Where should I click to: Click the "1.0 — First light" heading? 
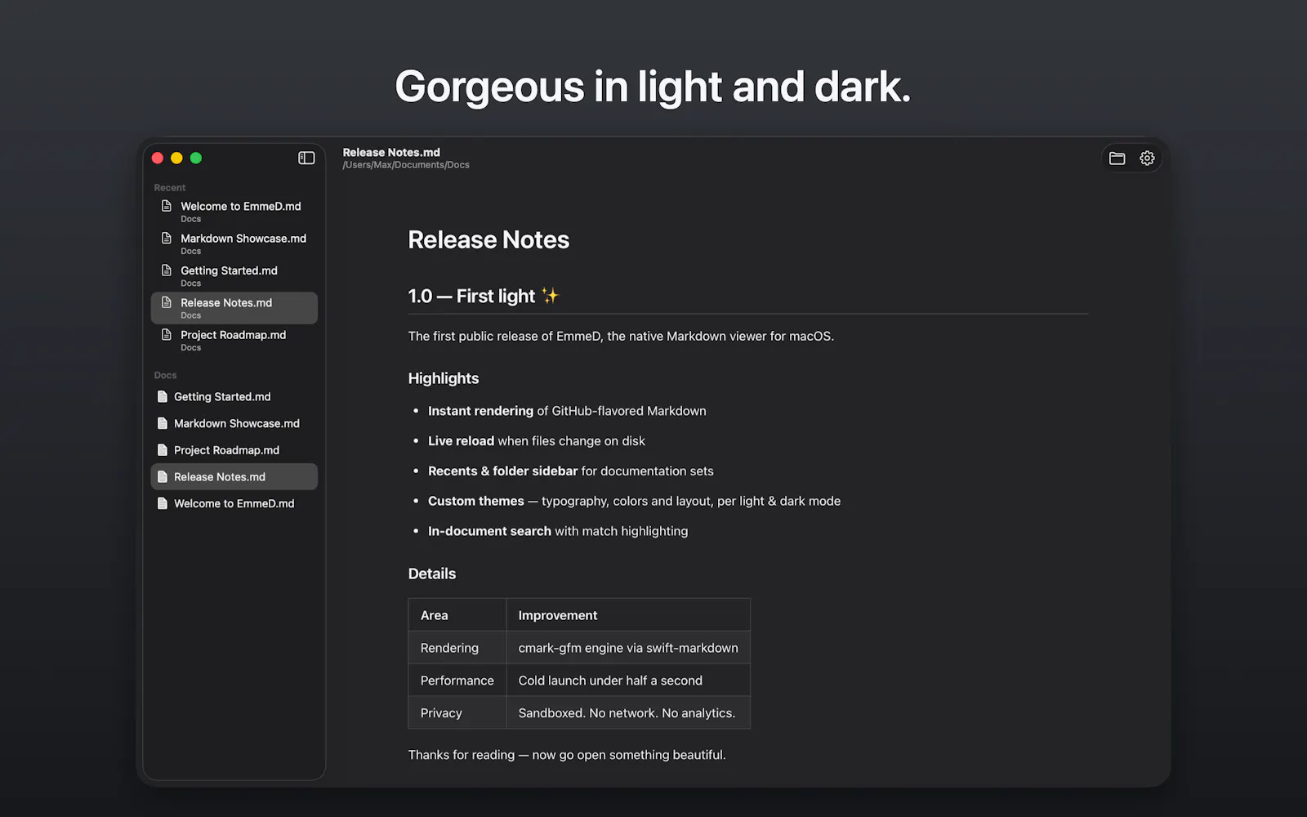tap(483, 296)
